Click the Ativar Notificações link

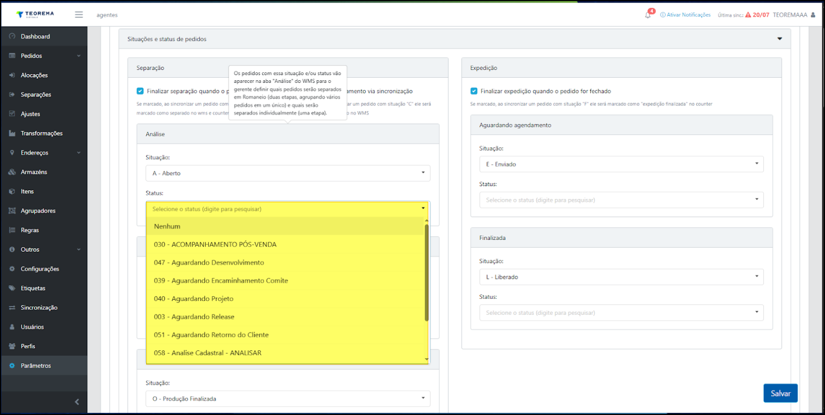click(685, 15)
